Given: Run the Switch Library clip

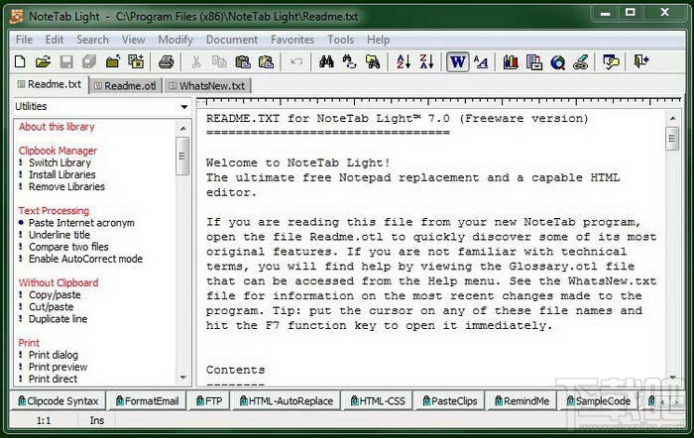Looking at the screenshot, I should pyautogui.click(x=59, y=163).
